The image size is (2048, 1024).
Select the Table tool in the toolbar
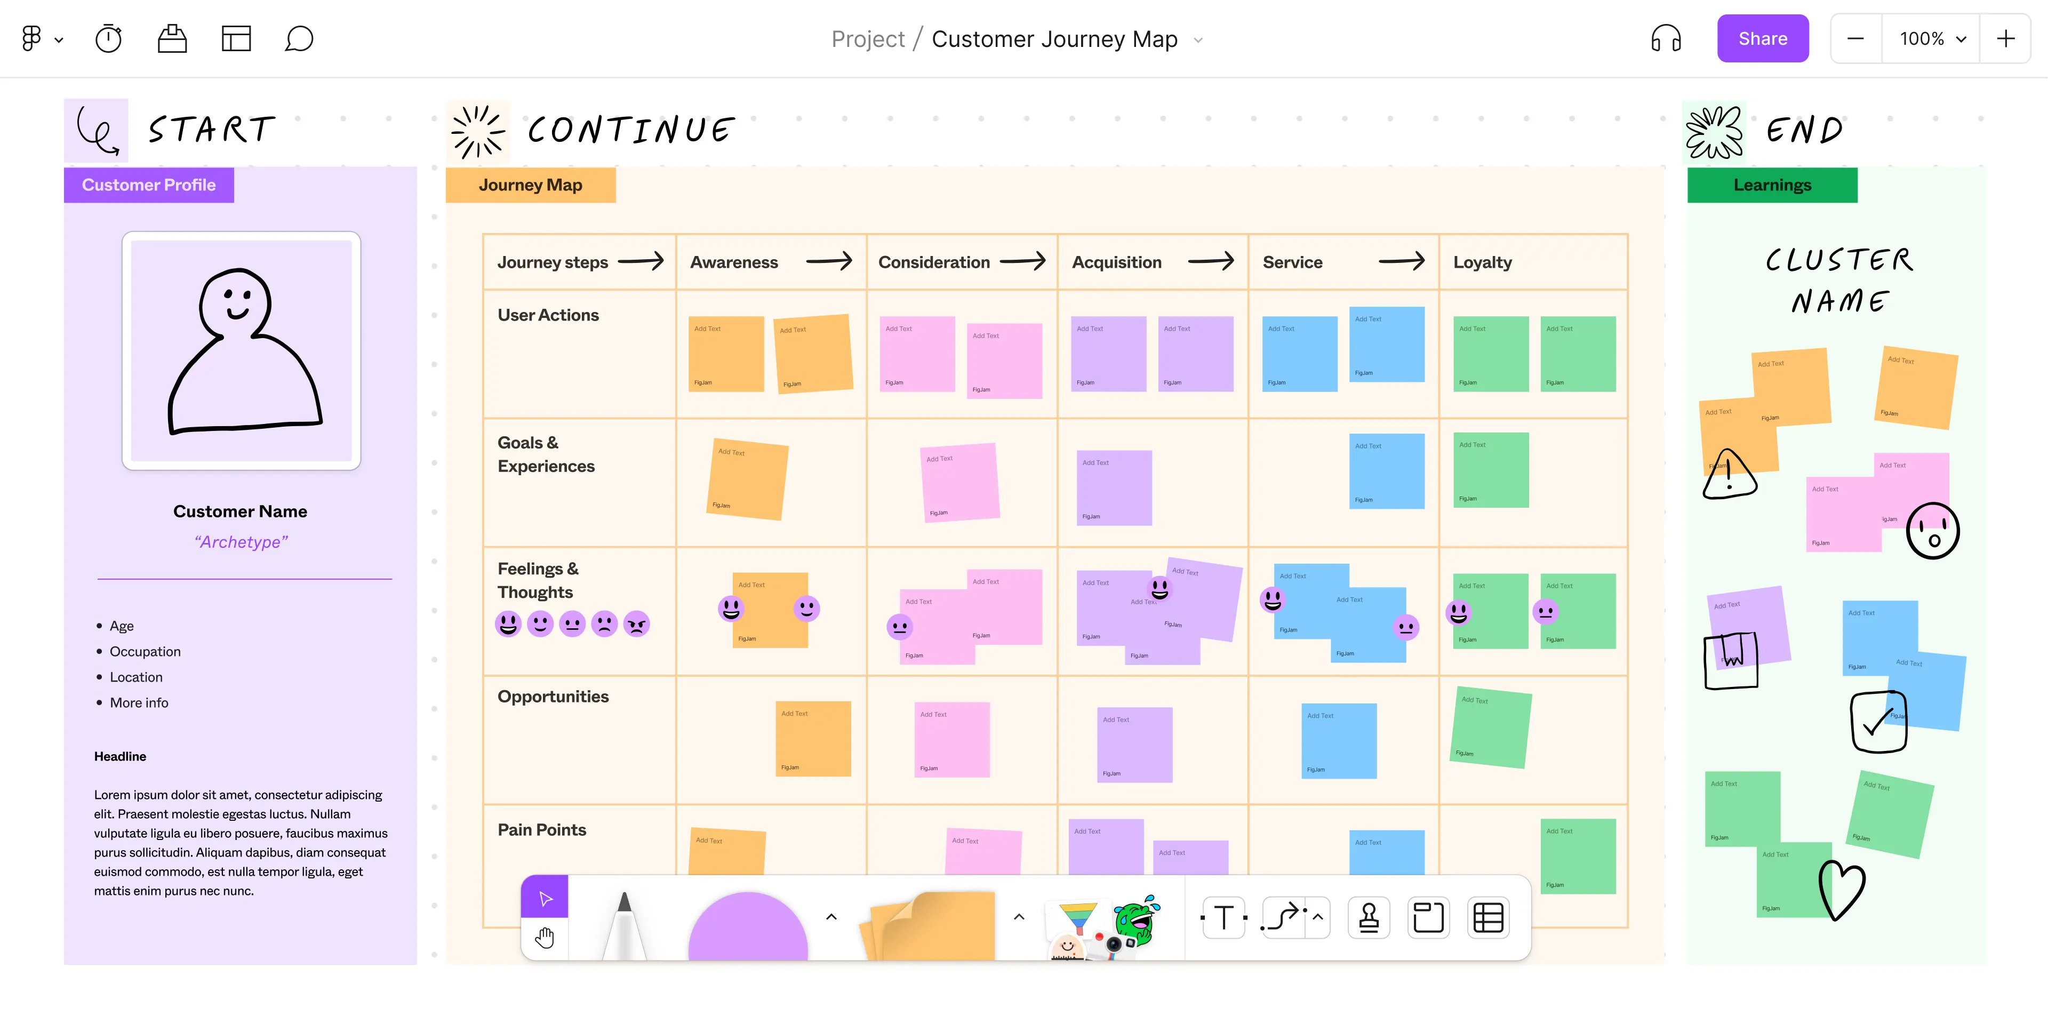(x=1487, y=917)
